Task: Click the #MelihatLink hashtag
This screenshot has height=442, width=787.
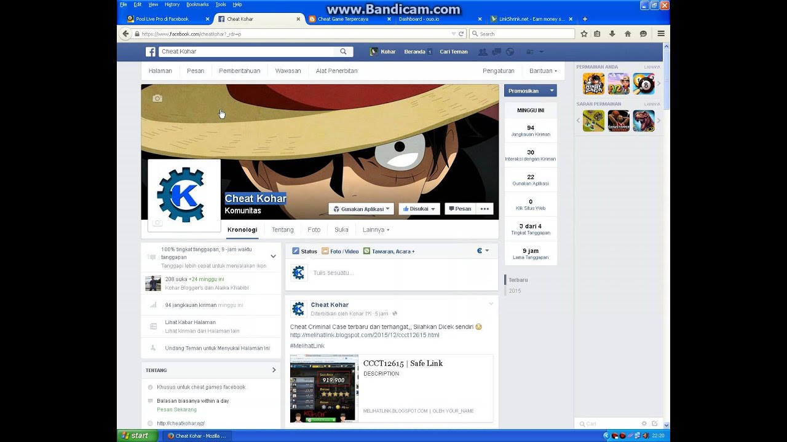Action: coord(307,346)
